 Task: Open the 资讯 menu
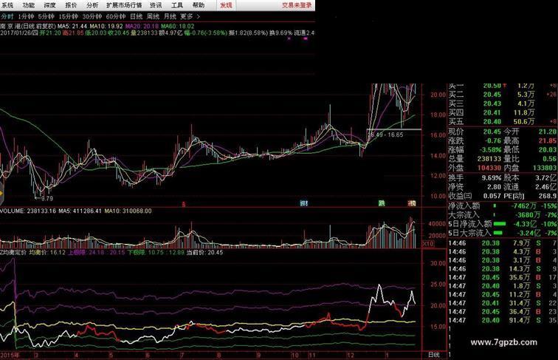click(x=156, y=5)
